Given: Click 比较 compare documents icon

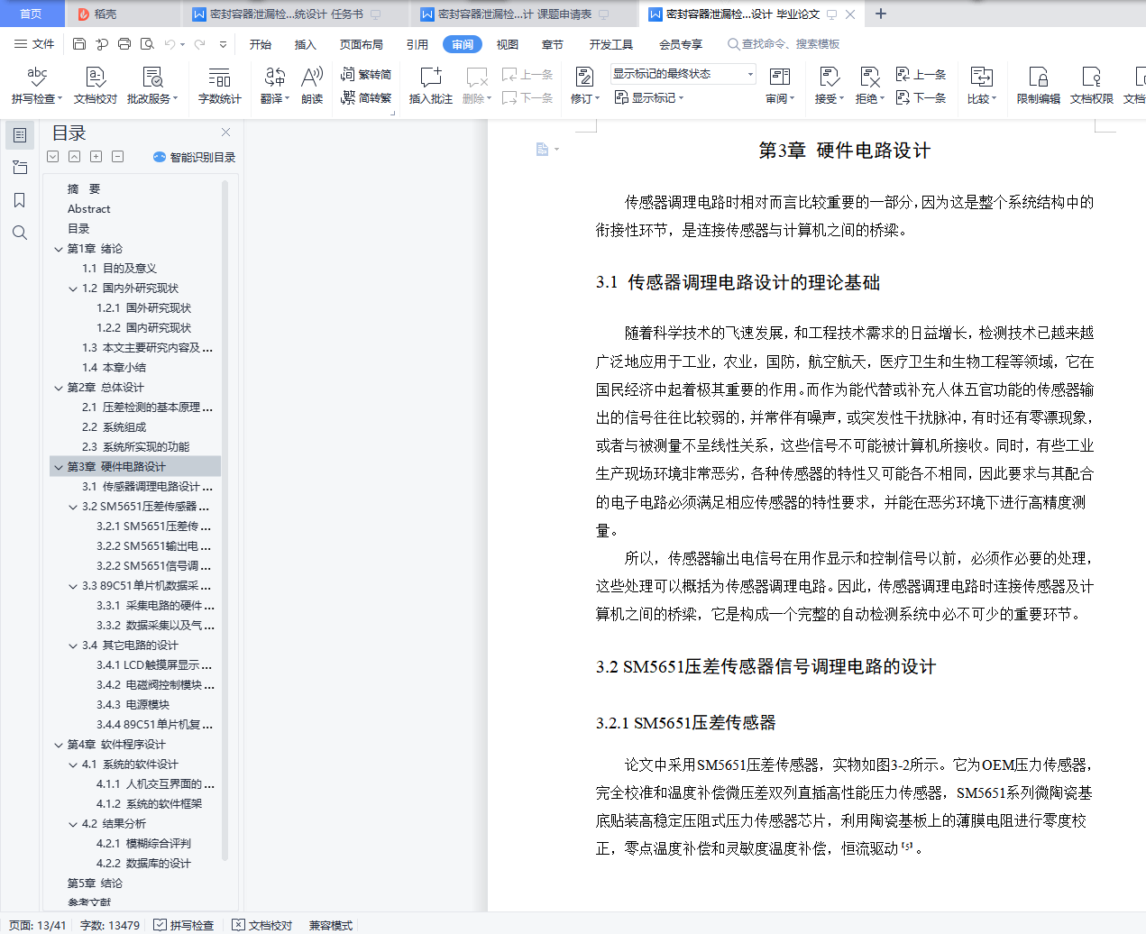Looking at the screenshot, I should [981, 78].
